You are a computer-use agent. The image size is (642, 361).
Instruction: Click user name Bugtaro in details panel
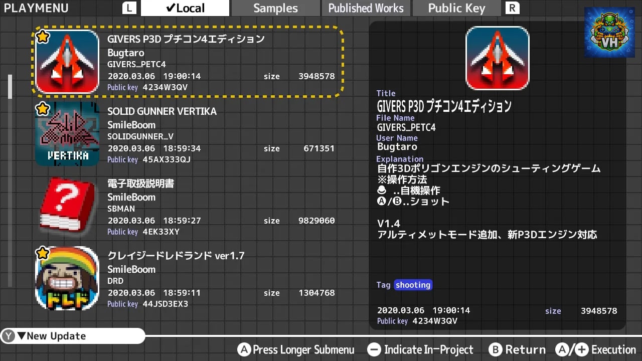point(397,147)
